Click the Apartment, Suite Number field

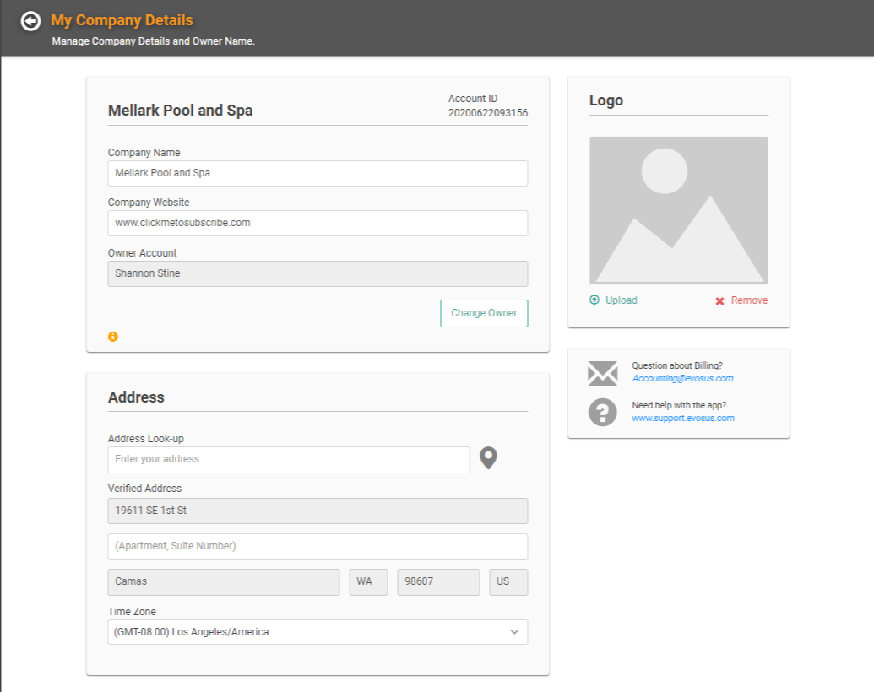[318, 546]
